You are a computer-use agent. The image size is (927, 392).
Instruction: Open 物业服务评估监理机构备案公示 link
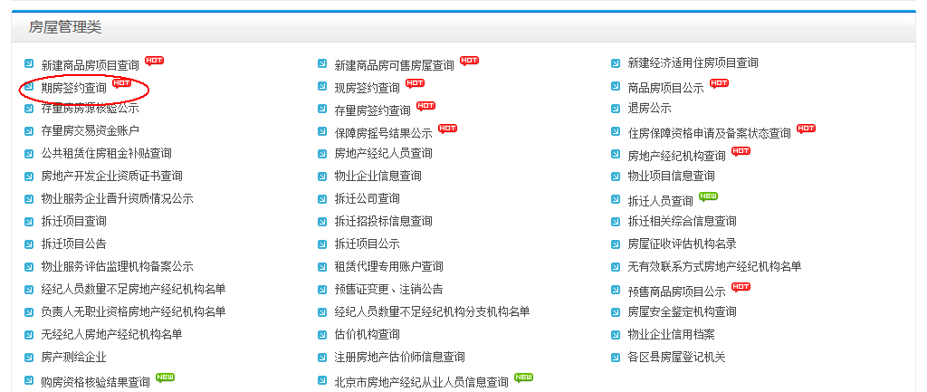(117, 267)
